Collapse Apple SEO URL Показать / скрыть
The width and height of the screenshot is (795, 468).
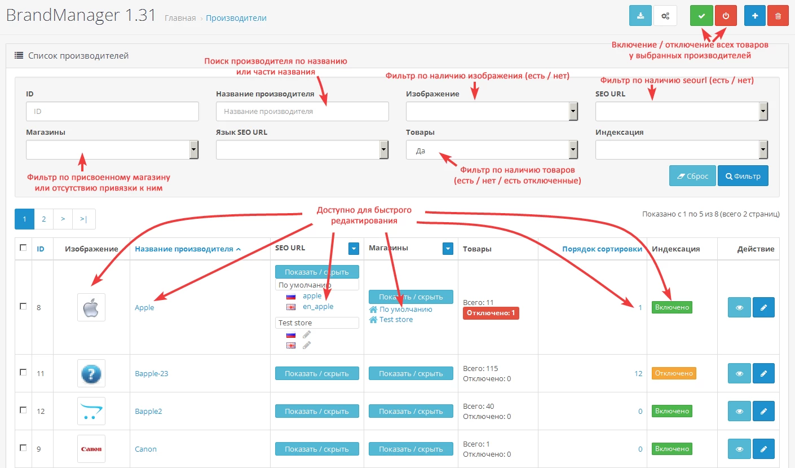click(317, 272)
